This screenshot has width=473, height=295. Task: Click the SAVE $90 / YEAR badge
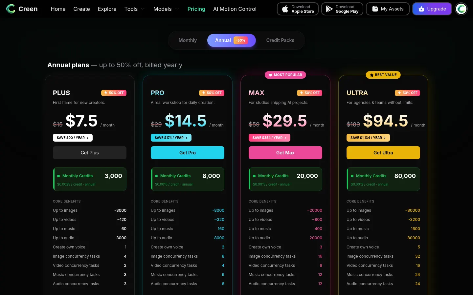73,138
